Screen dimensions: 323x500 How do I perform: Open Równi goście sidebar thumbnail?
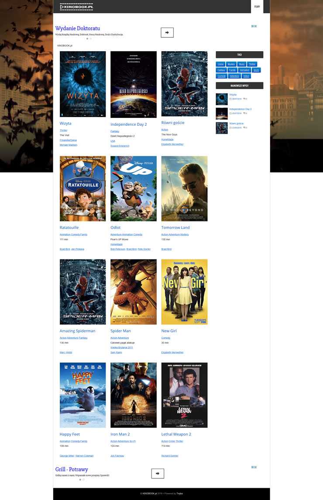pyautogui.click(x=221, y=128)
